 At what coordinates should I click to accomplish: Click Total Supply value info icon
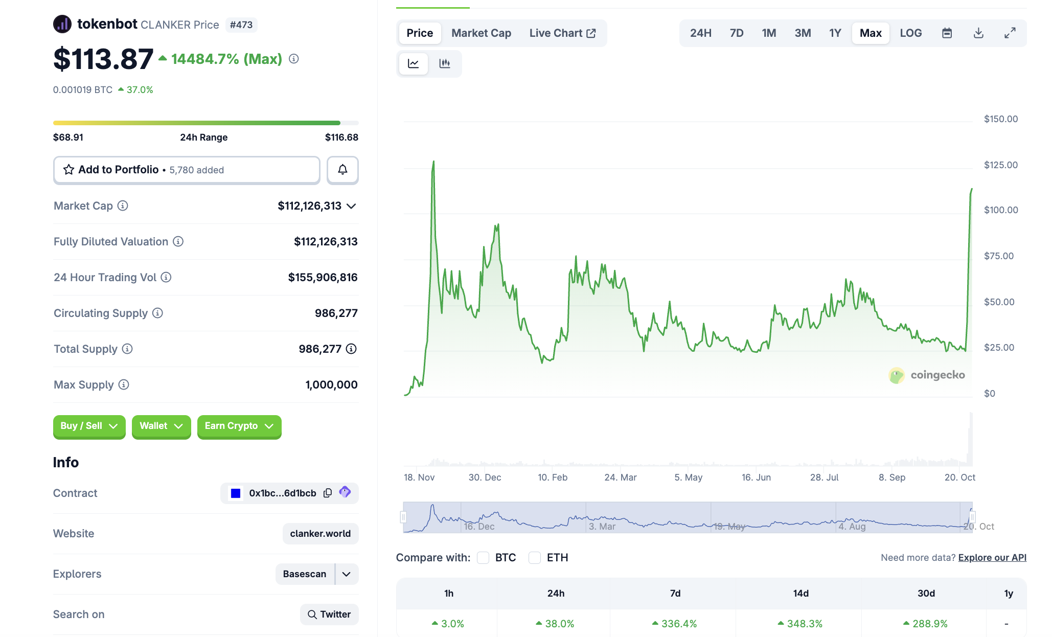pos(351,349)
